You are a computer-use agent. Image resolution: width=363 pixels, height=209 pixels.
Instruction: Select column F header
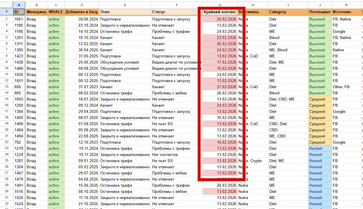coord(177,5)
